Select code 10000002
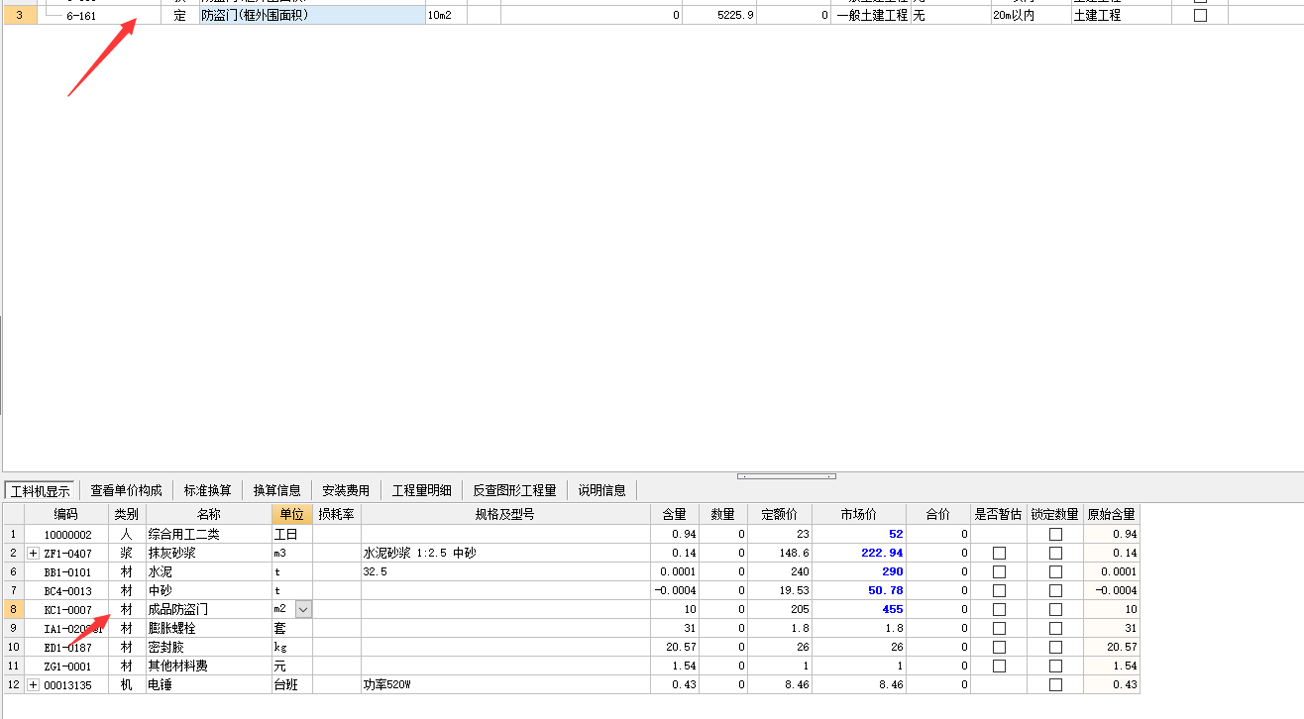The image size is (1304, 719). 66,535
